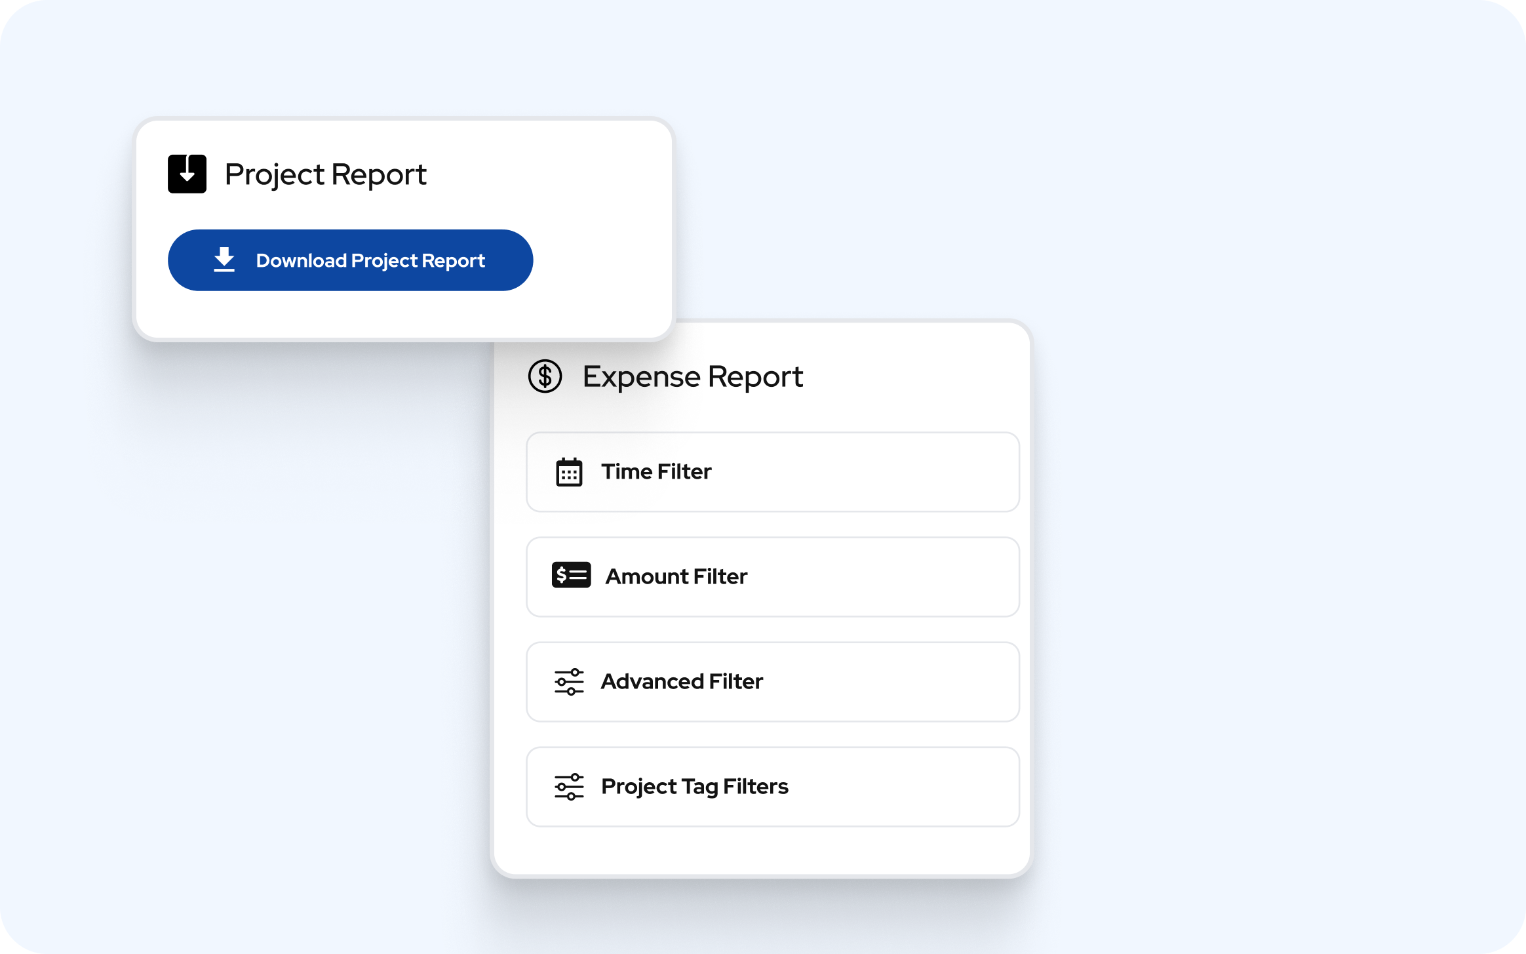
Task: Click the calendar icon beside Time Filter
Action: click(x=569, y=472)
